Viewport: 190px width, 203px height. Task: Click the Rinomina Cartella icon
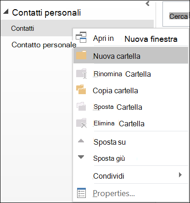point(82,73)
